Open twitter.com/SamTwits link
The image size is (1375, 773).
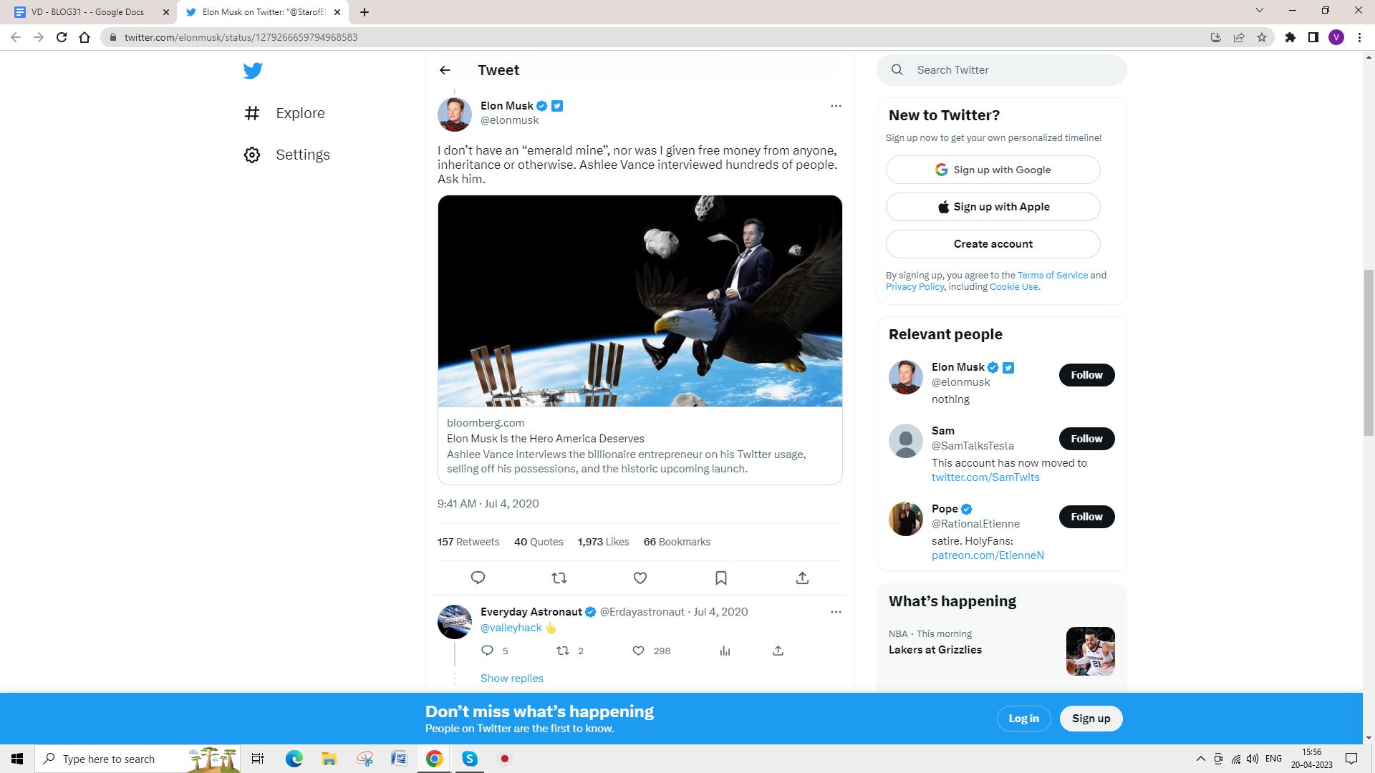click(x=985, y=477)
